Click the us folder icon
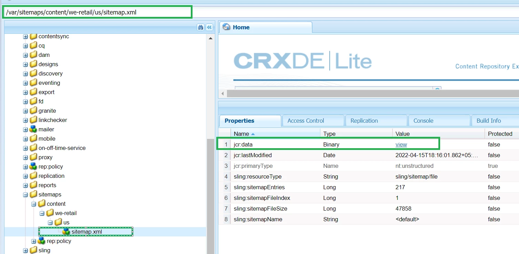Viewport: 519px width, 254px height. coord(58,222)
